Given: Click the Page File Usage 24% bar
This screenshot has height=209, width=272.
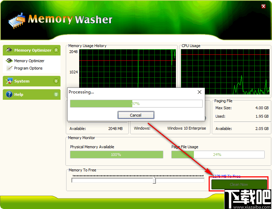Looking at the screenshot, I should pos(218,155).
